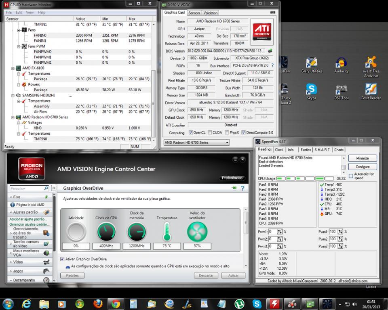Click the Preferências button
388x310 pixels.
coord(232,178)
